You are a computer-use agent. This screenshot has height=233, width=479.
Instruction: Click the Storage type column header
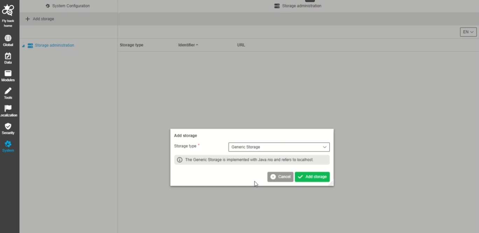tap(132, 45)
